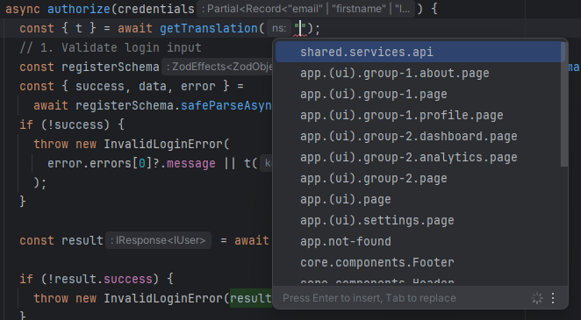Click the IResponse<IUser> type hint
Viewport: 581px width, 320px height.
pyautogui.click(x=158, y=240)
